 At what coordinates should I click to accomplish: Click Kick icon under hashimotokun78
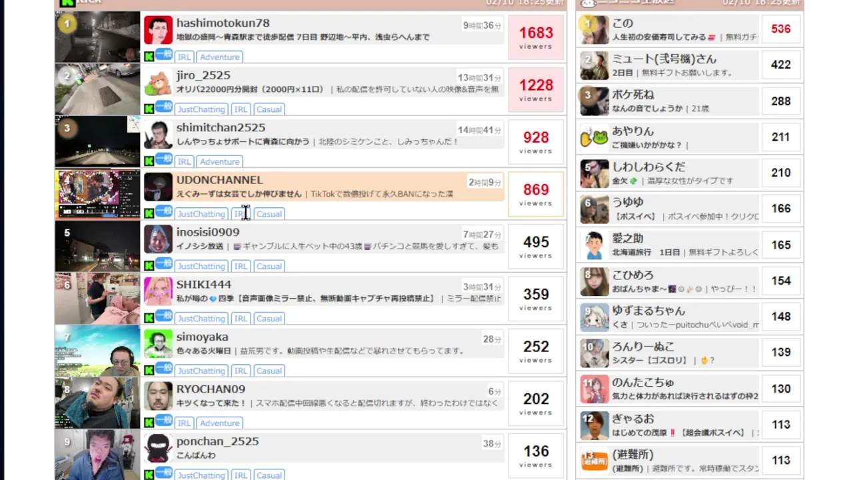coord(149,57)
